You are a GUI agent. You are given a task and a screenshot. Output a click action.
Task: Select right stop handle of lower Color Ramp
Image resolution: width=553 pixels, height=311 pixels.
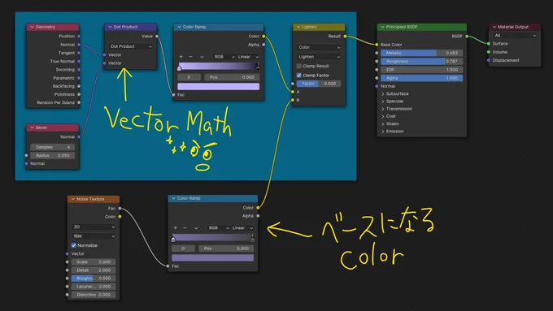pyautogui.click(x=252, y=240)
